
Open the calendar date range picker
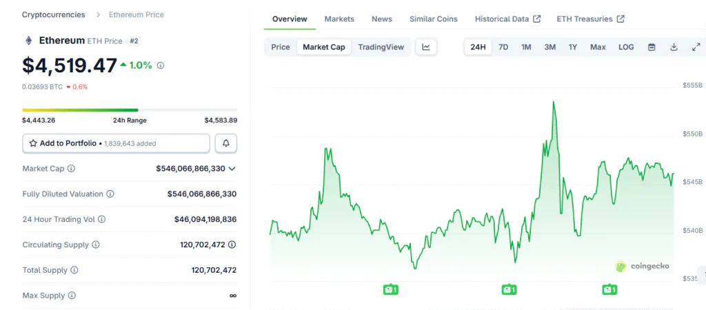652,47
